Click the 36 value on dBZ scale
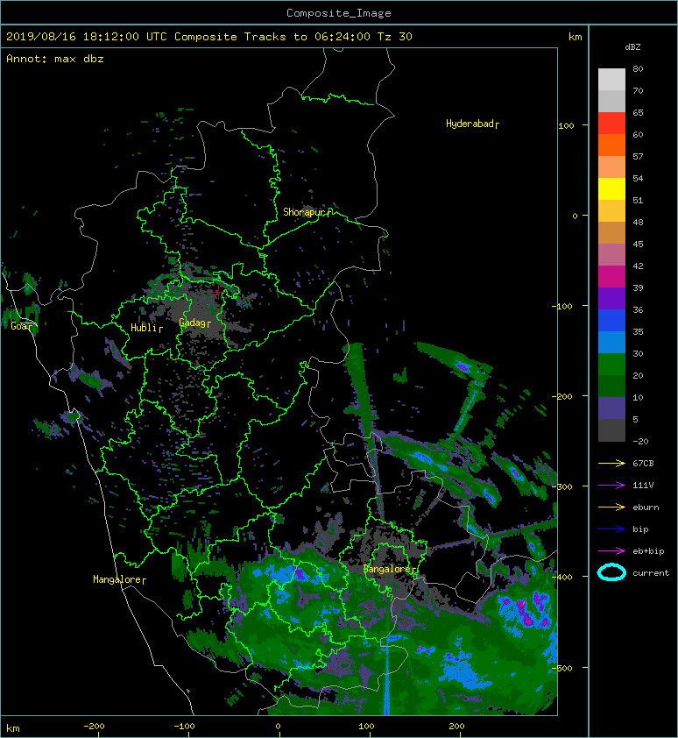 pyautogui.click(x=638, y=309)
